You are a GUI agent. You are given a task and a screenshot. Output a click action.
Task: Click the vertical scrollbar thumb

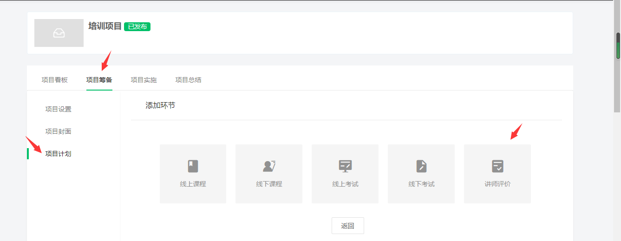click(618, 46)
